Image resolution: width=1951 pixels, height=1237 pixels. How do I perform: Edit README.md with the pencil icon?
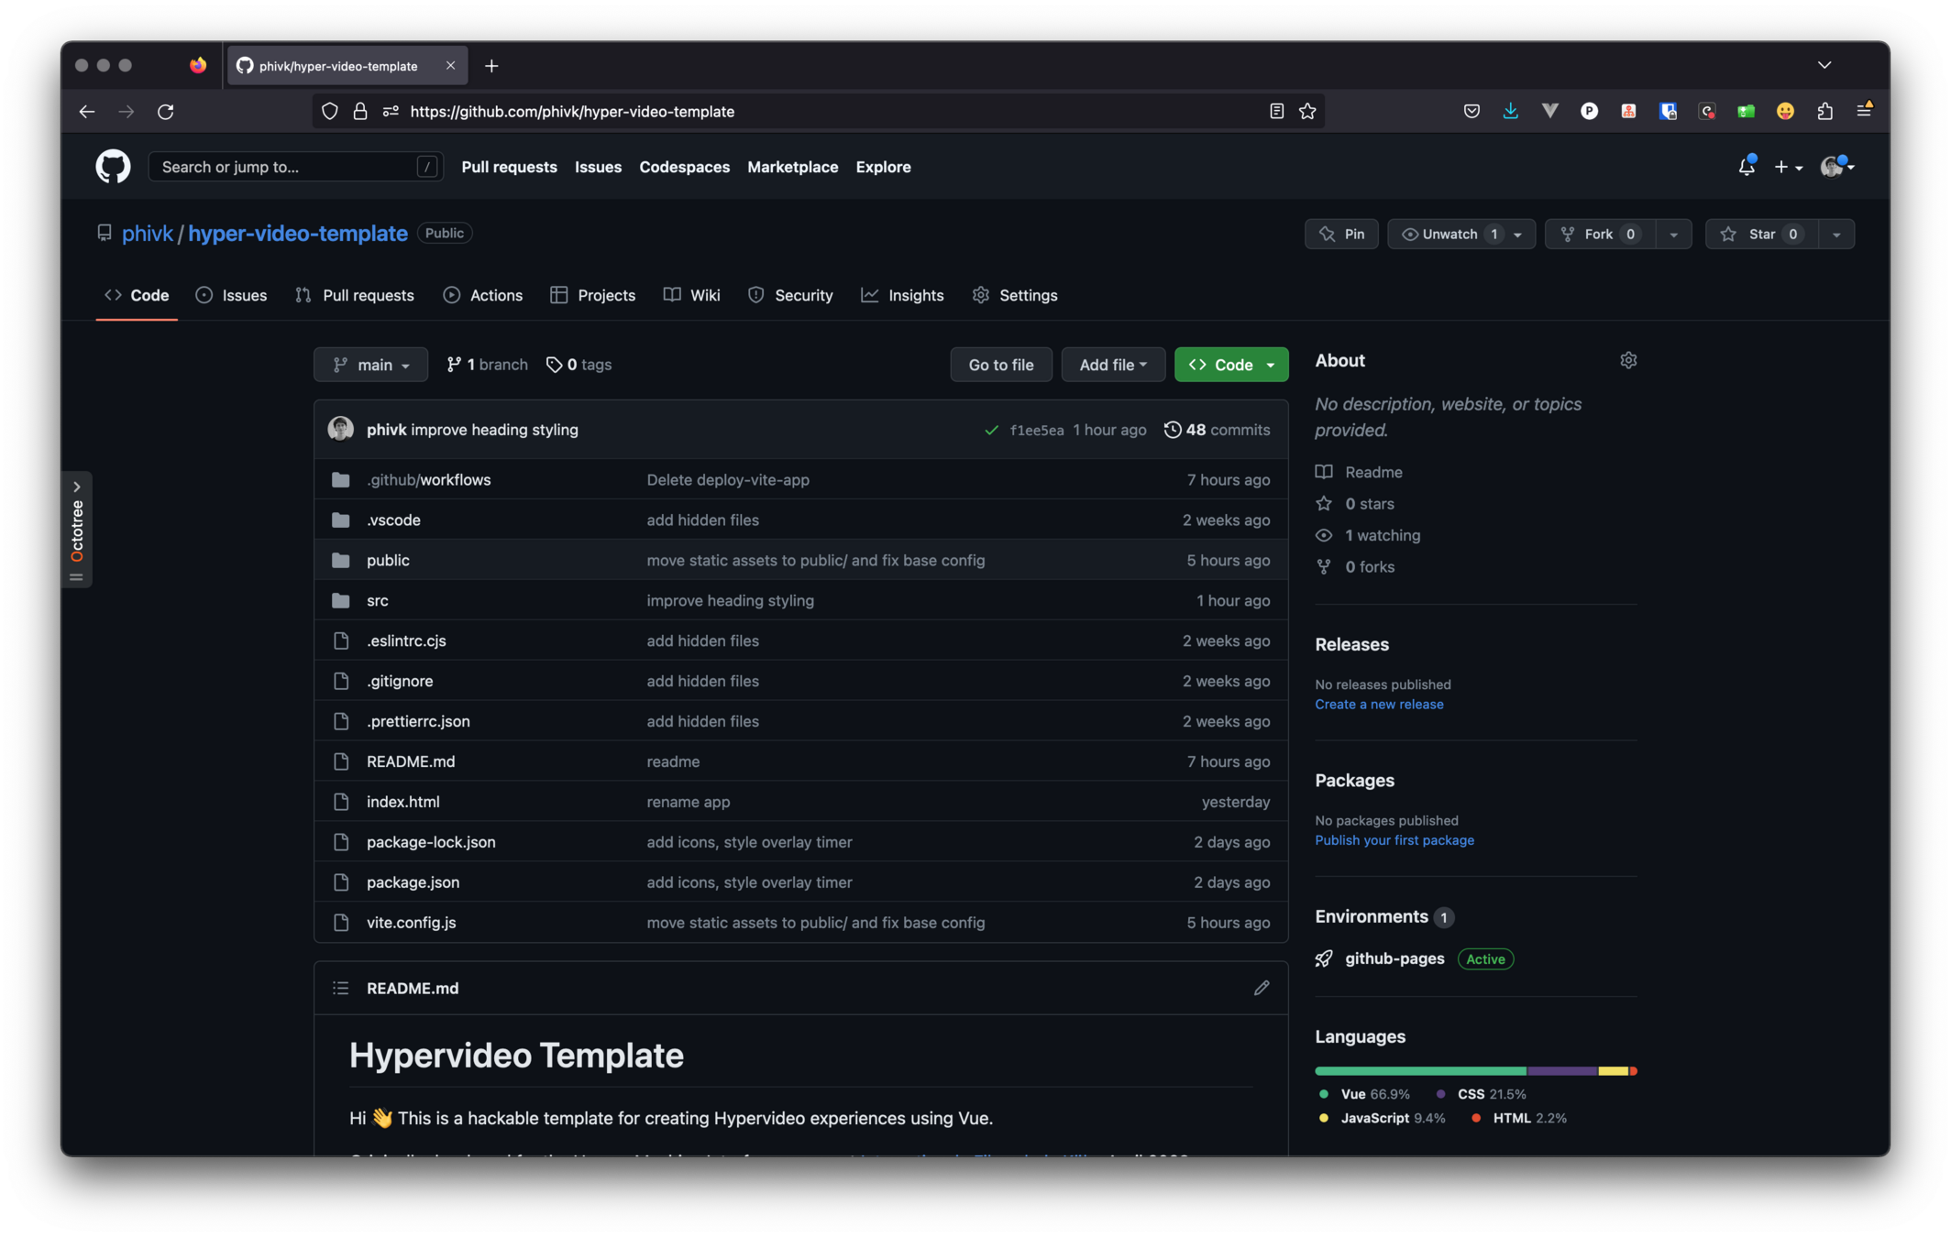pos(1262,988)
